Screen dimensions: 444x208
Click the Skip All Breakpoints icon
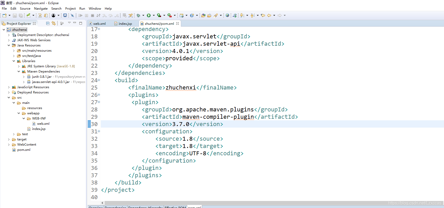click(x=73, y=15)
